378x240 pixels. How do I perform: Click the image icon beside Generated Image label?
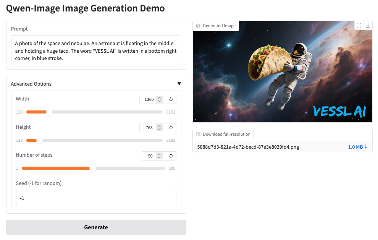tap(198, 26)
